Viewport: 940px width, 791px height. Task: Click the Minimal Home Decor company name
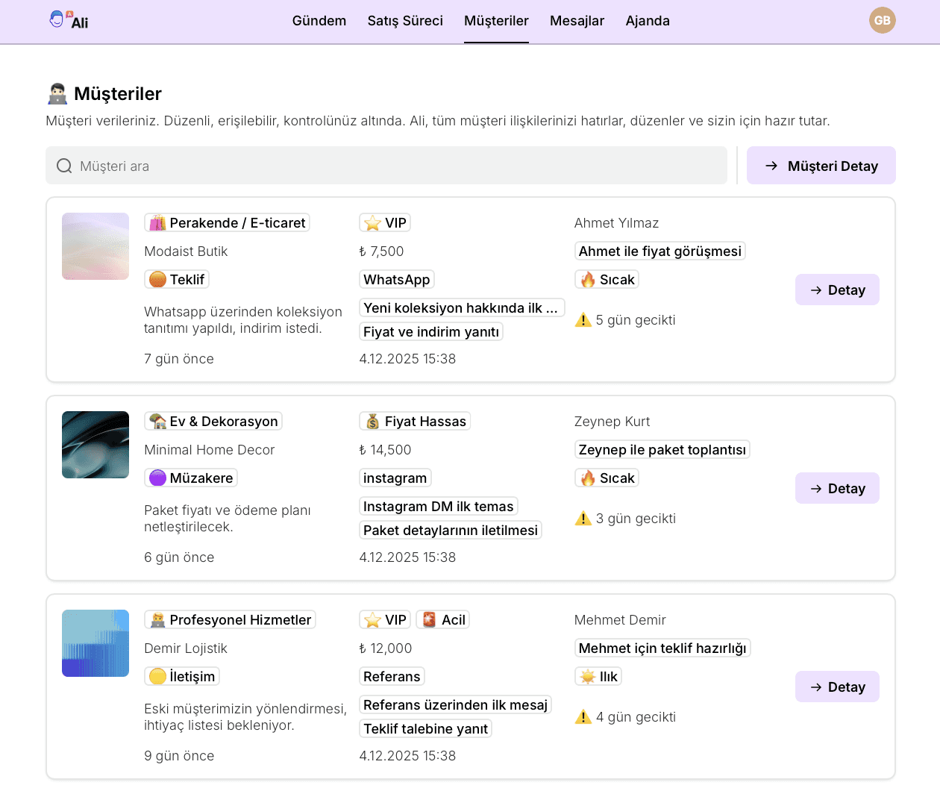[x=210, y=450]
